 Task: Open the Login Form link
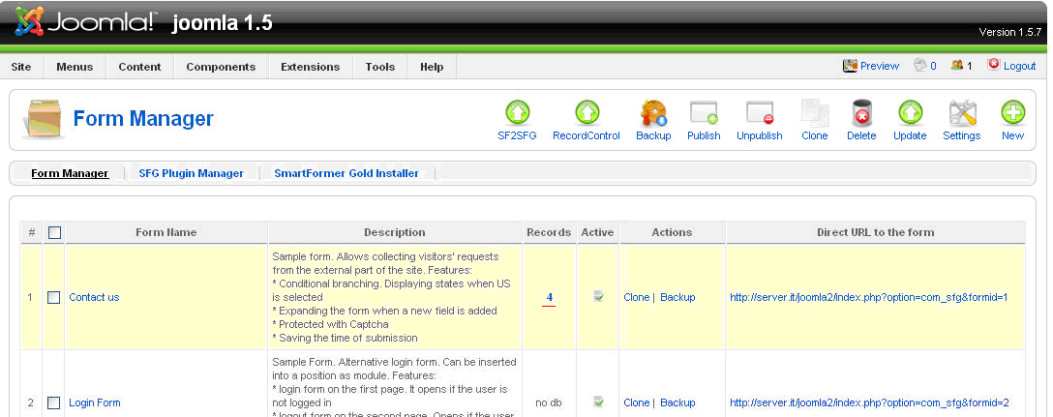(95, 402)
